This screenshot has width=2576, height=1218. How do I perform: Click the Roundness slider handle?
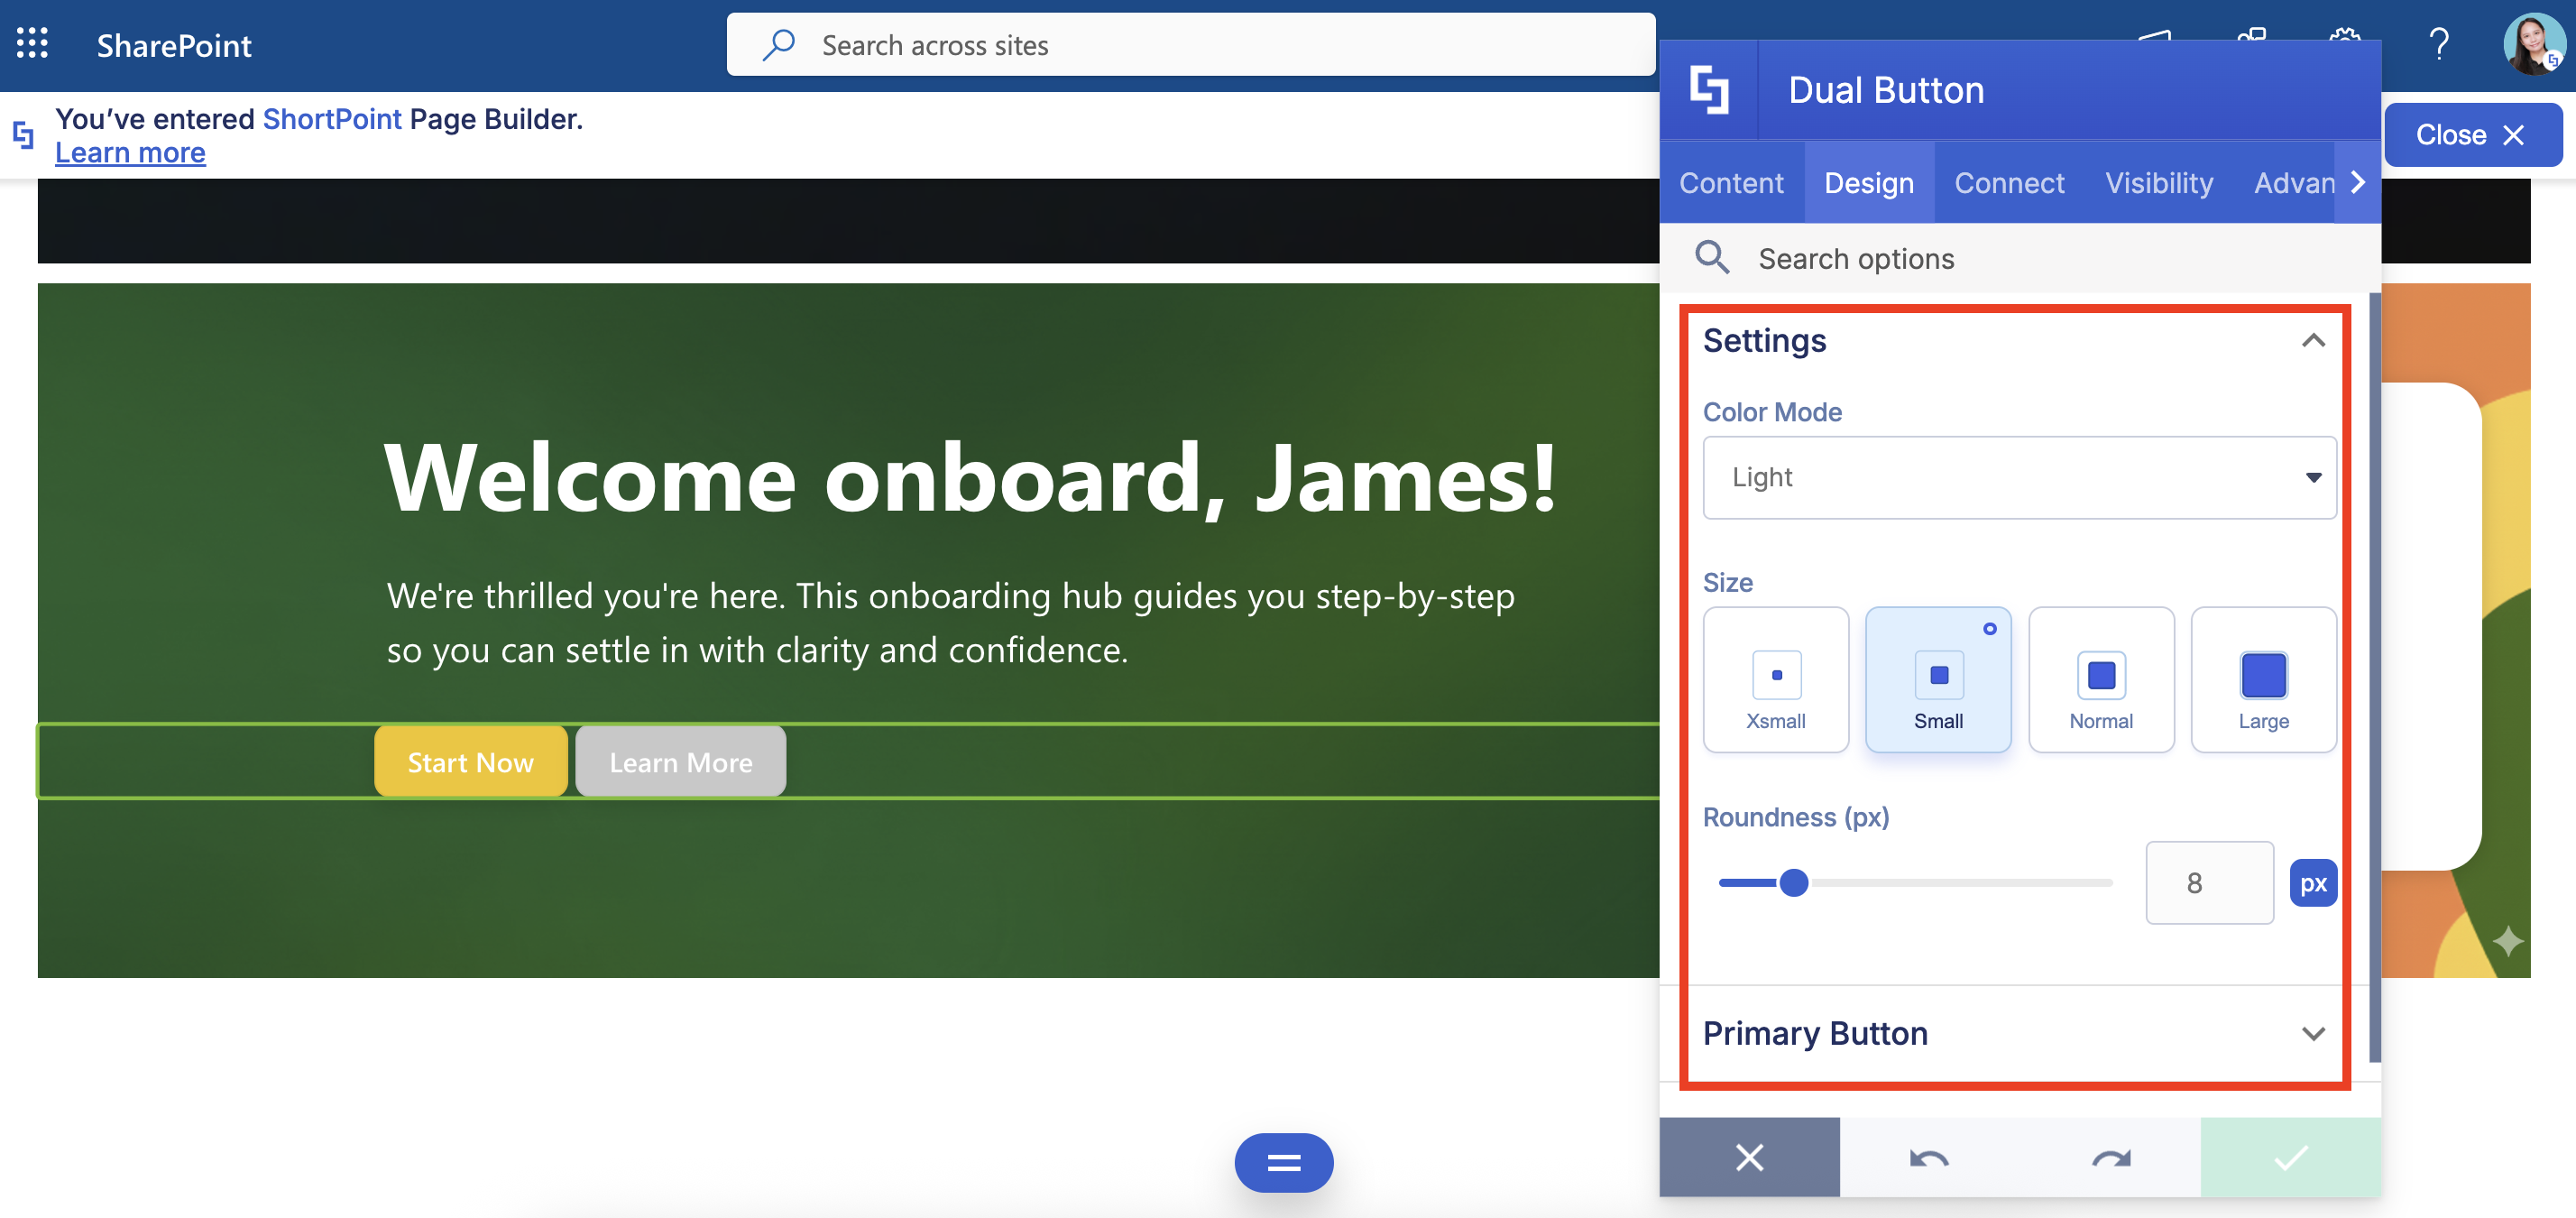pos(1794,883)
